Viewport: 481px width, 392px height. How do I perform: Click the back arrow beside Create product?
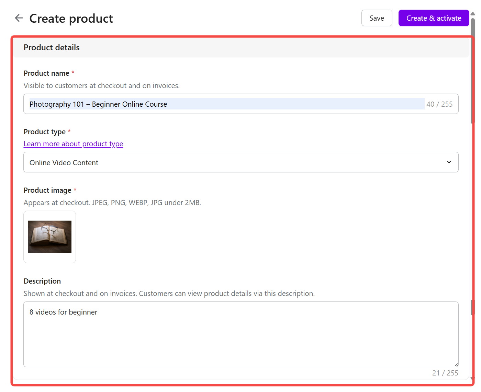19,18
